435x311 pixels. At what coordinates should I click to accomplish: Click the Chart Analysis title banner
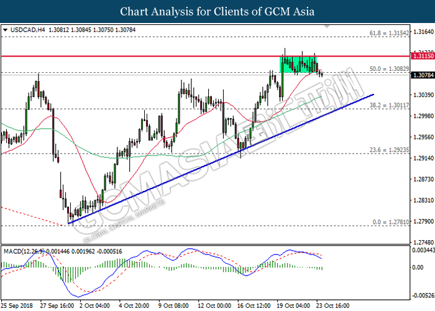coord(217,11)
